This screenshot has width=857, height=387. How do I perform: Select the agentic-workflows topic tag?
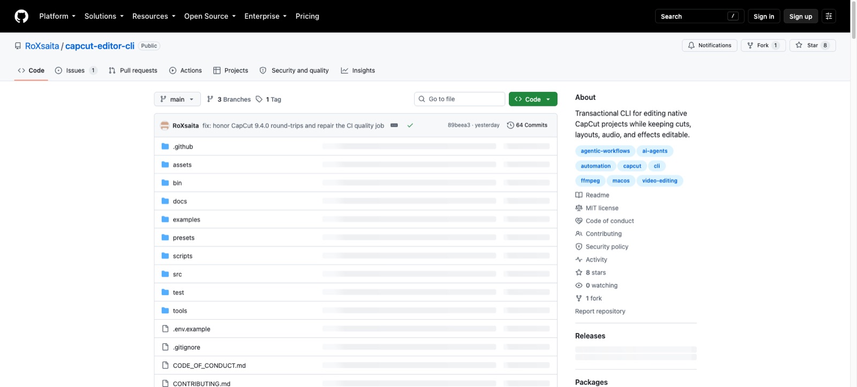[x=605, y=151]
